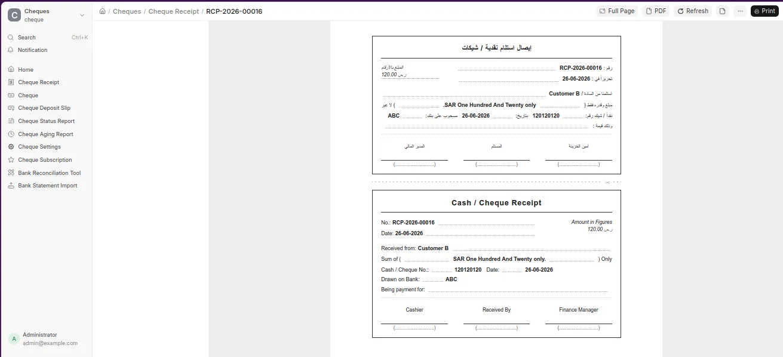Viewport: 783px width, 357px height.
Task: Open Cheque Status Report
Action: (x=47, y=121)
